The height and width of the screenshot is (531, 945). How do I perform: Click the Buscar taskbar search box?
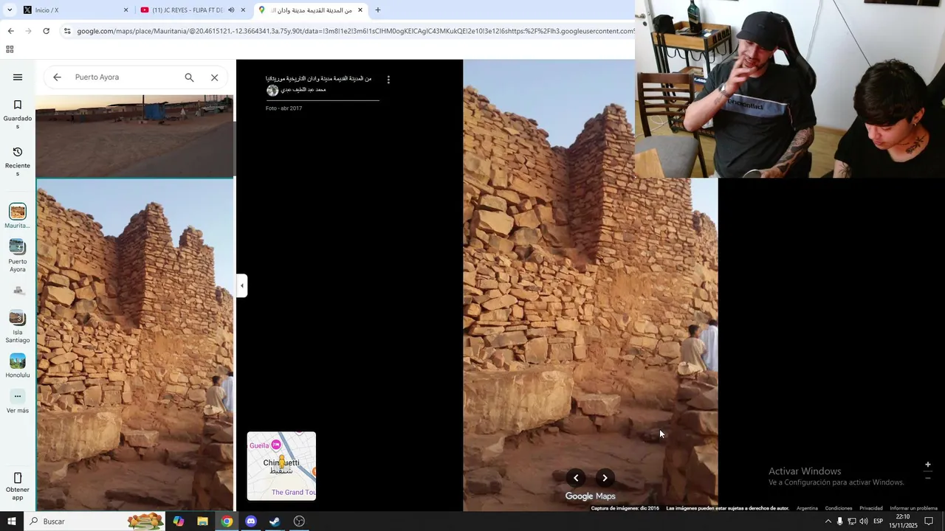point(96,521)
